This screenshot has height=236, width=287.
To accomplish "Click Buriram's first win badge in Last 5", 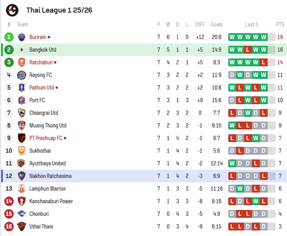I will tap(232, 37).
